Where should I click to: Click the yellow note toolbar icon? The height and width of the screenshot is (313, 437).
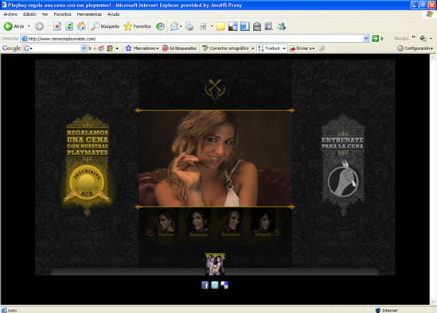coord(220,26)
